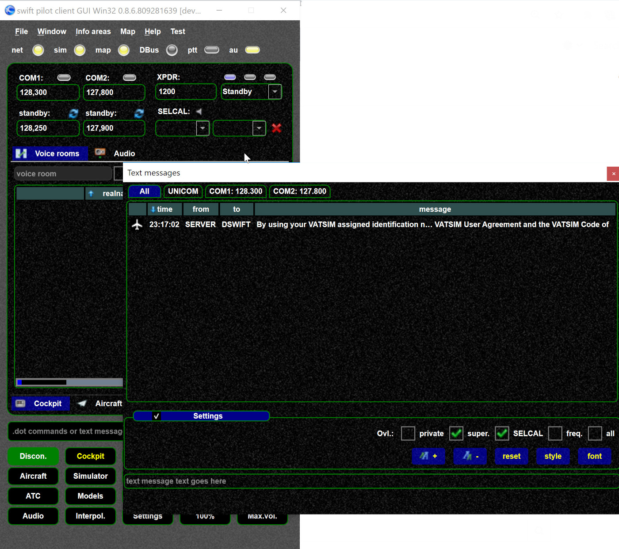Select the All messages tab
The width and height of the screenshot is (619, 549).
(144, 191)
